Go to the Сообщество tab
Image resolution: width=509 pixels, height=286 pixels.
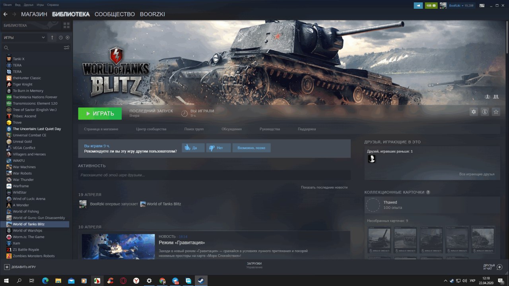[x=115, y=14]
